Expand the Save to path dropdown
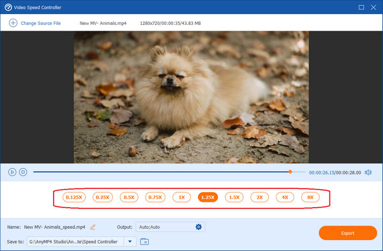 (130, 241)
